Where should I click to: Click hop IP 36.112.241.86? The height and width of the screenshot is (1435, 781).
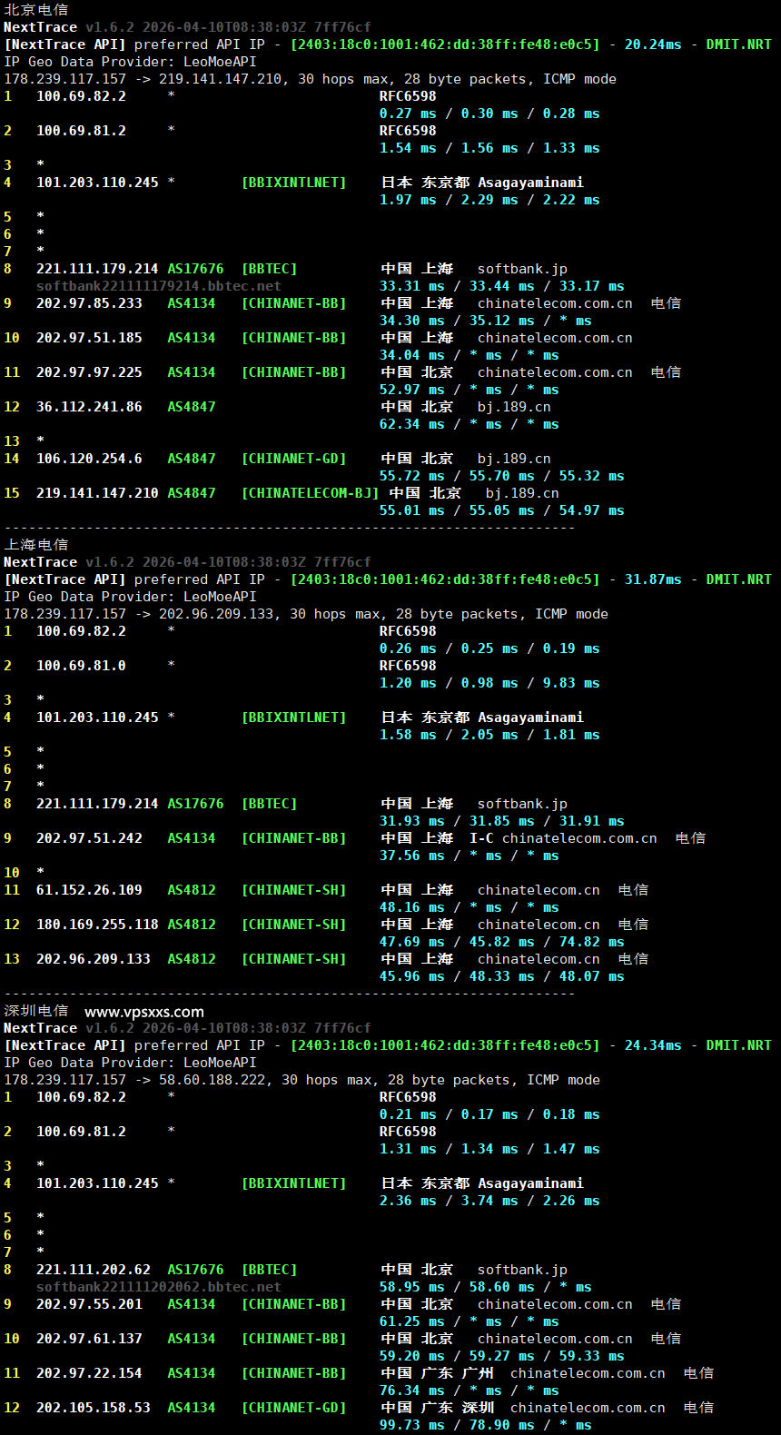tap(89, 407)
